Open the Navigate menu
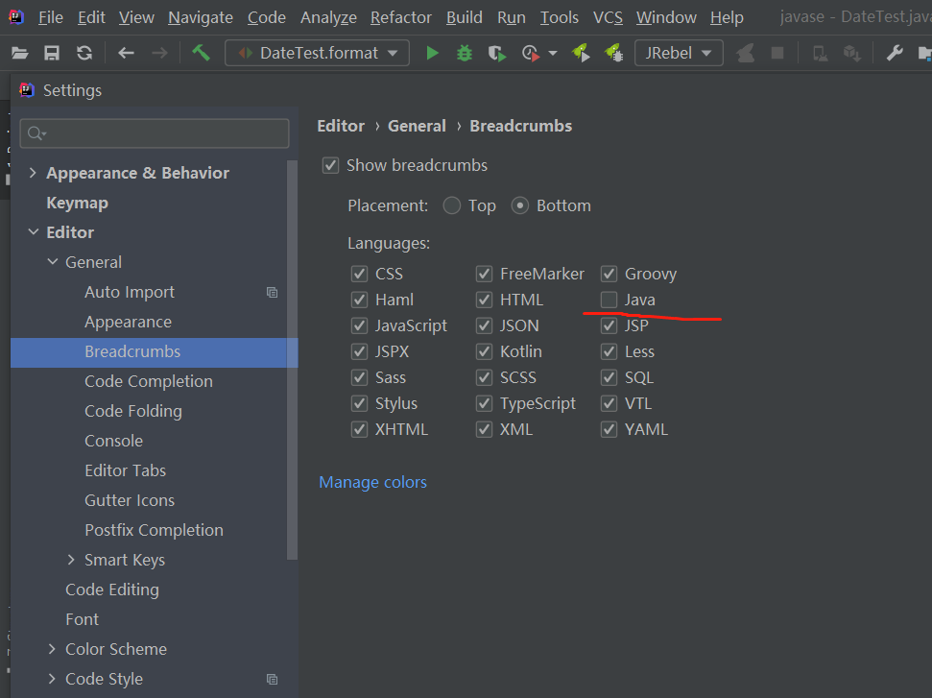 (x=200, y=16)
